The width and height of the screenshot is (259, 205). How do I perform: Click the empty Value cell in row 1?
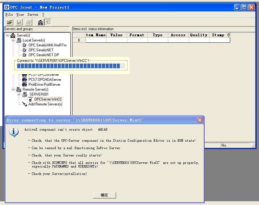pos(117,40)
